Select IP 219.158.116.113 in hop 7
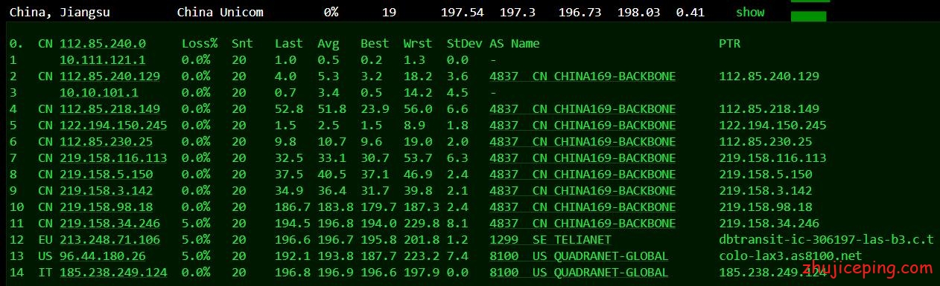This screenshot has width=940, height=286. click(113, 158)
